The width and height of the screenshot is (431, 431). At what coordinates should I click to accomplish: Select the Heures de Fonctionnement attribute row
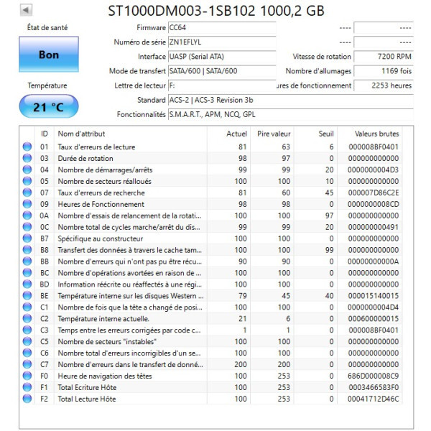click(x=210, y=204)
